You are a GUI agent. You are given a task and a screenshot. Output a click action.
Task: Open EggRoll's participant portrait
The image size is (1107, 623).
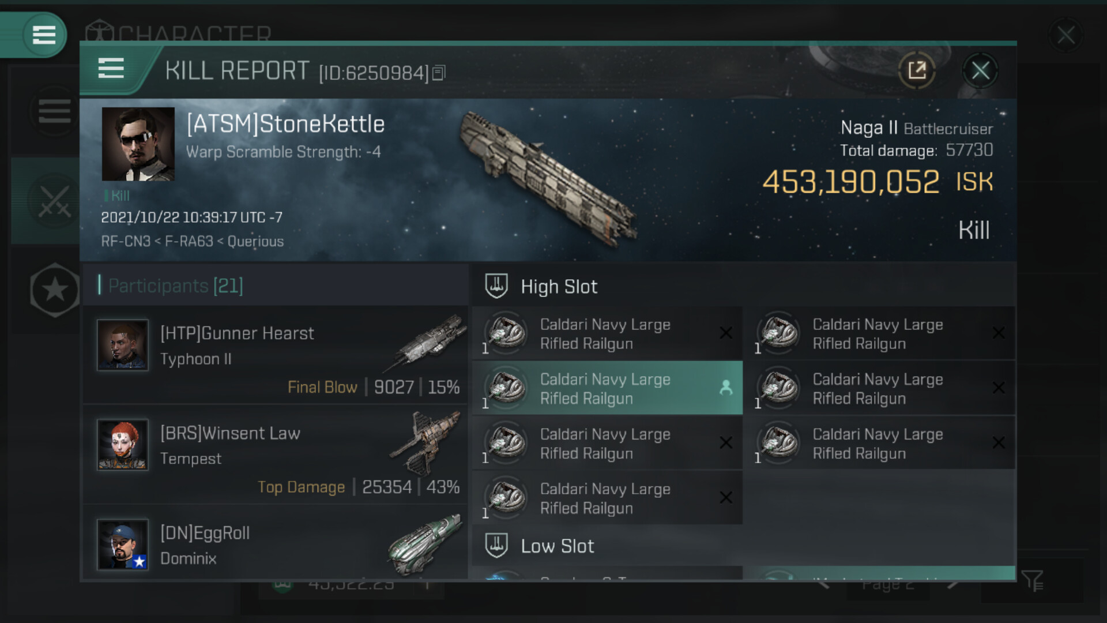(123, 545)
